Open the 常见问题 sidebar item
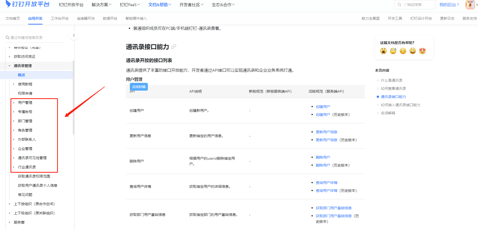 tap(25, 195)
